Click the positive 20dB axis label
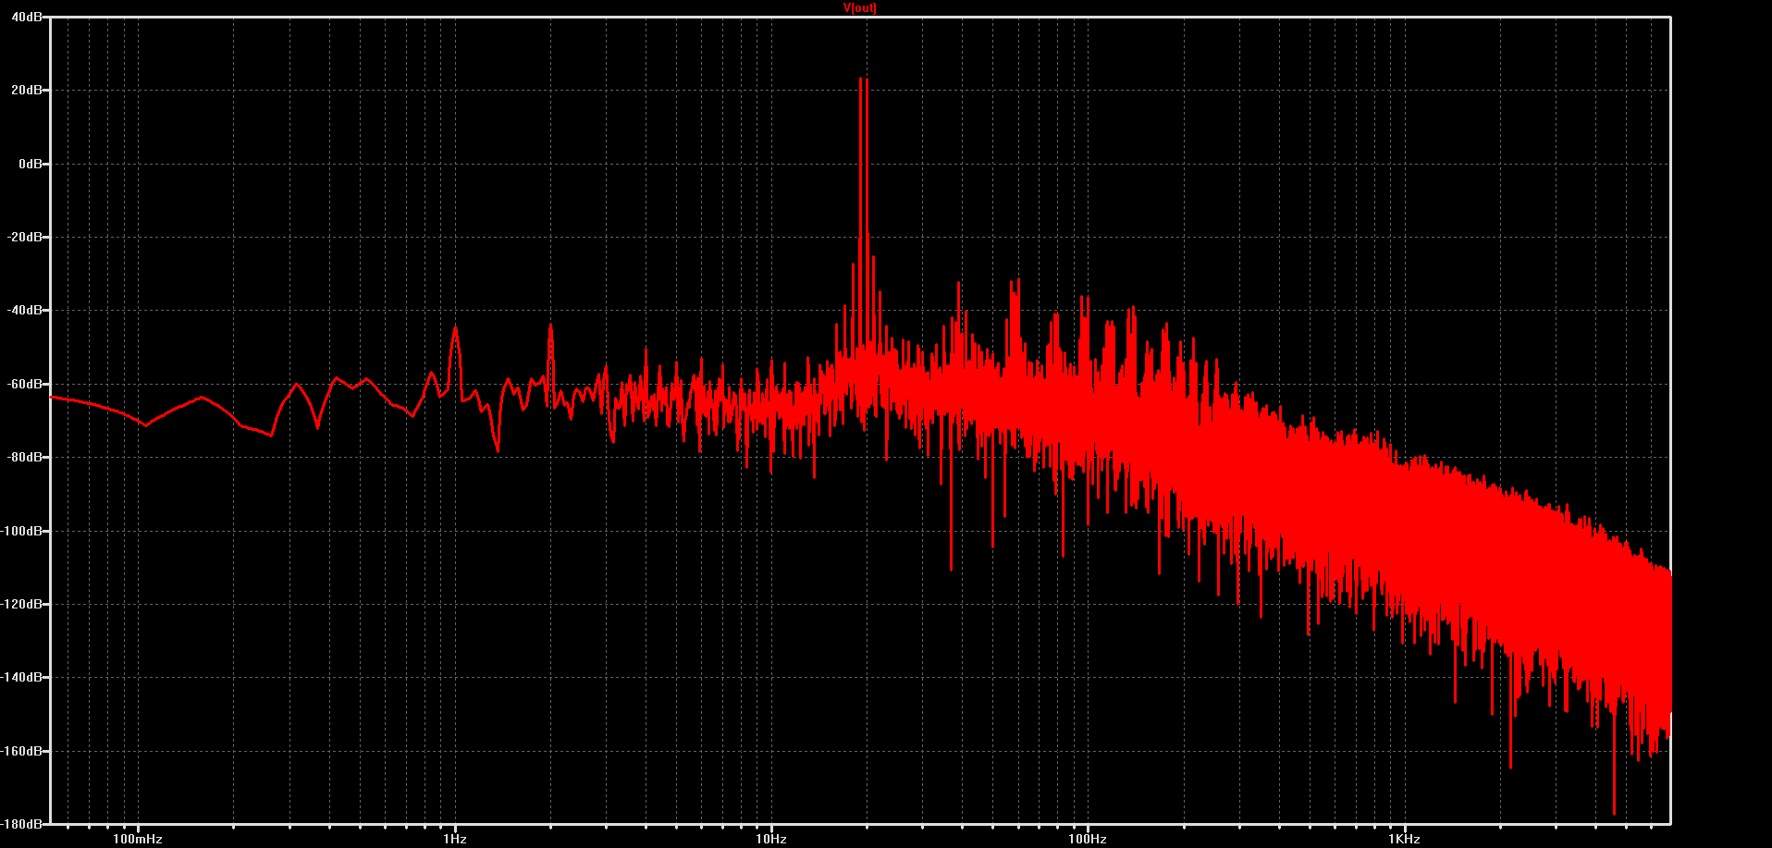 [x=26, y=90]
